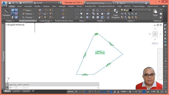Click the search binoculars icon

pyautogui.click(x=114, y=3)
